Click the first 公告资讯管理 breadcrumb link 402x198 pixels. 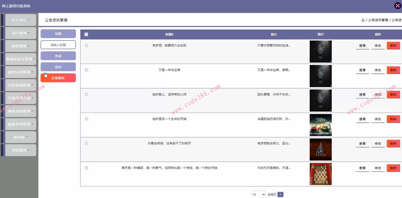[x=378, y=20]
